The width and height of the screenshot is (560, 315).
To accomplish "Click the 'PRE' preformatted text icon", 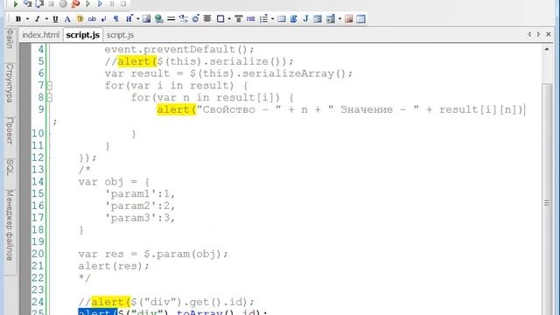I will pos(251,18).
